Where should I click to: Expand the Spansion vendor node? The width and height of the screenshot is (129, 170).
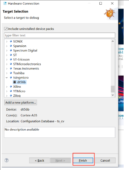pyautogui.click(x=7, y=46)
